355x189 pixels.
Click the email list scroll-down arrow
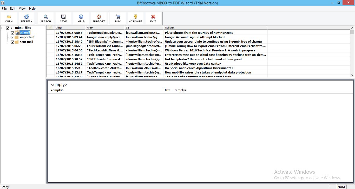coord(352,75)
